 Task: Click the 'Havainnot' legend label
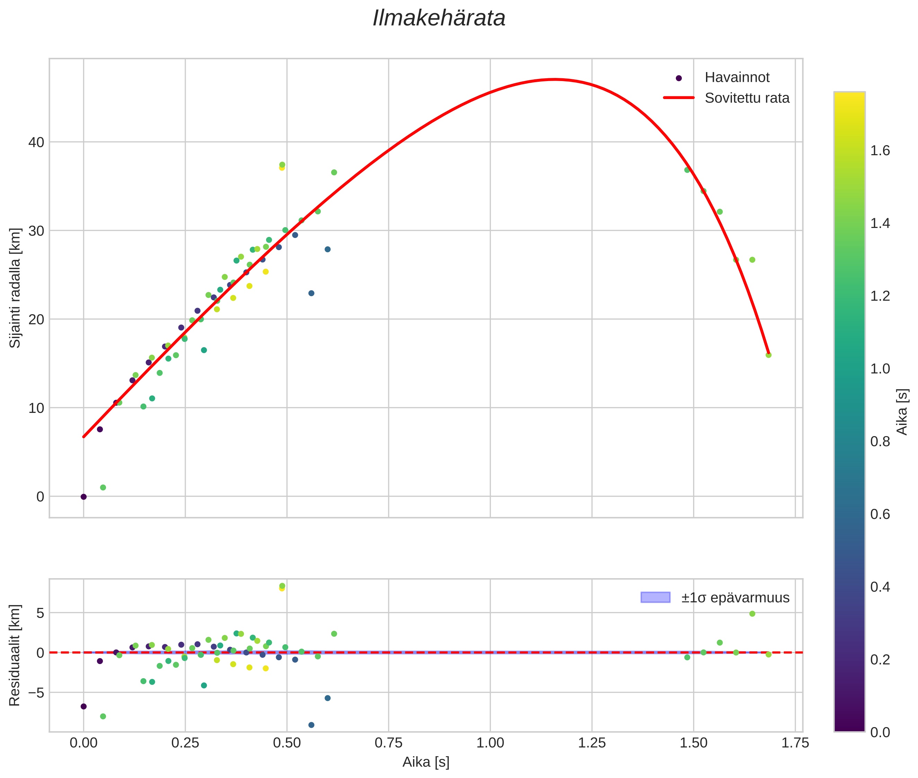point(737,77)
